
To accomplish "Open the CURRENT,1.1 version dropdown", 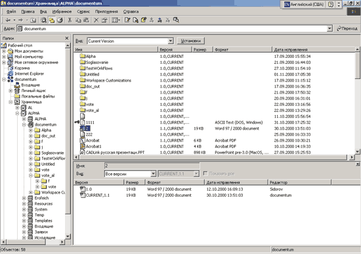I will tap(196, 174).
